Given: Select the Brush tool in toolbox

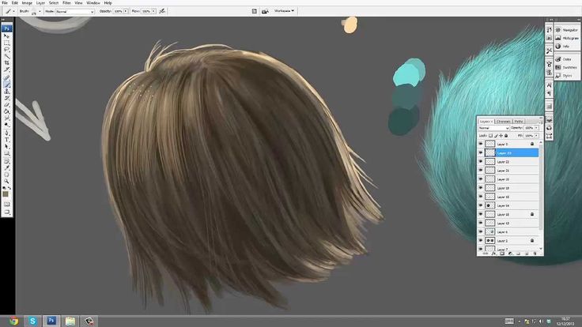Looking at the screenshot, I should pos(6,85).
